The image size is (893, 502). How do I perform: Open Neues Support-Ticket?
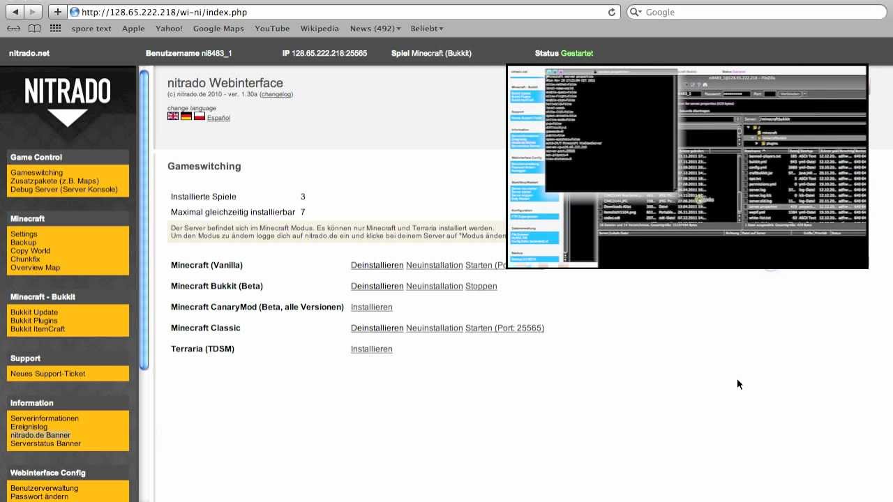(48, 374)
